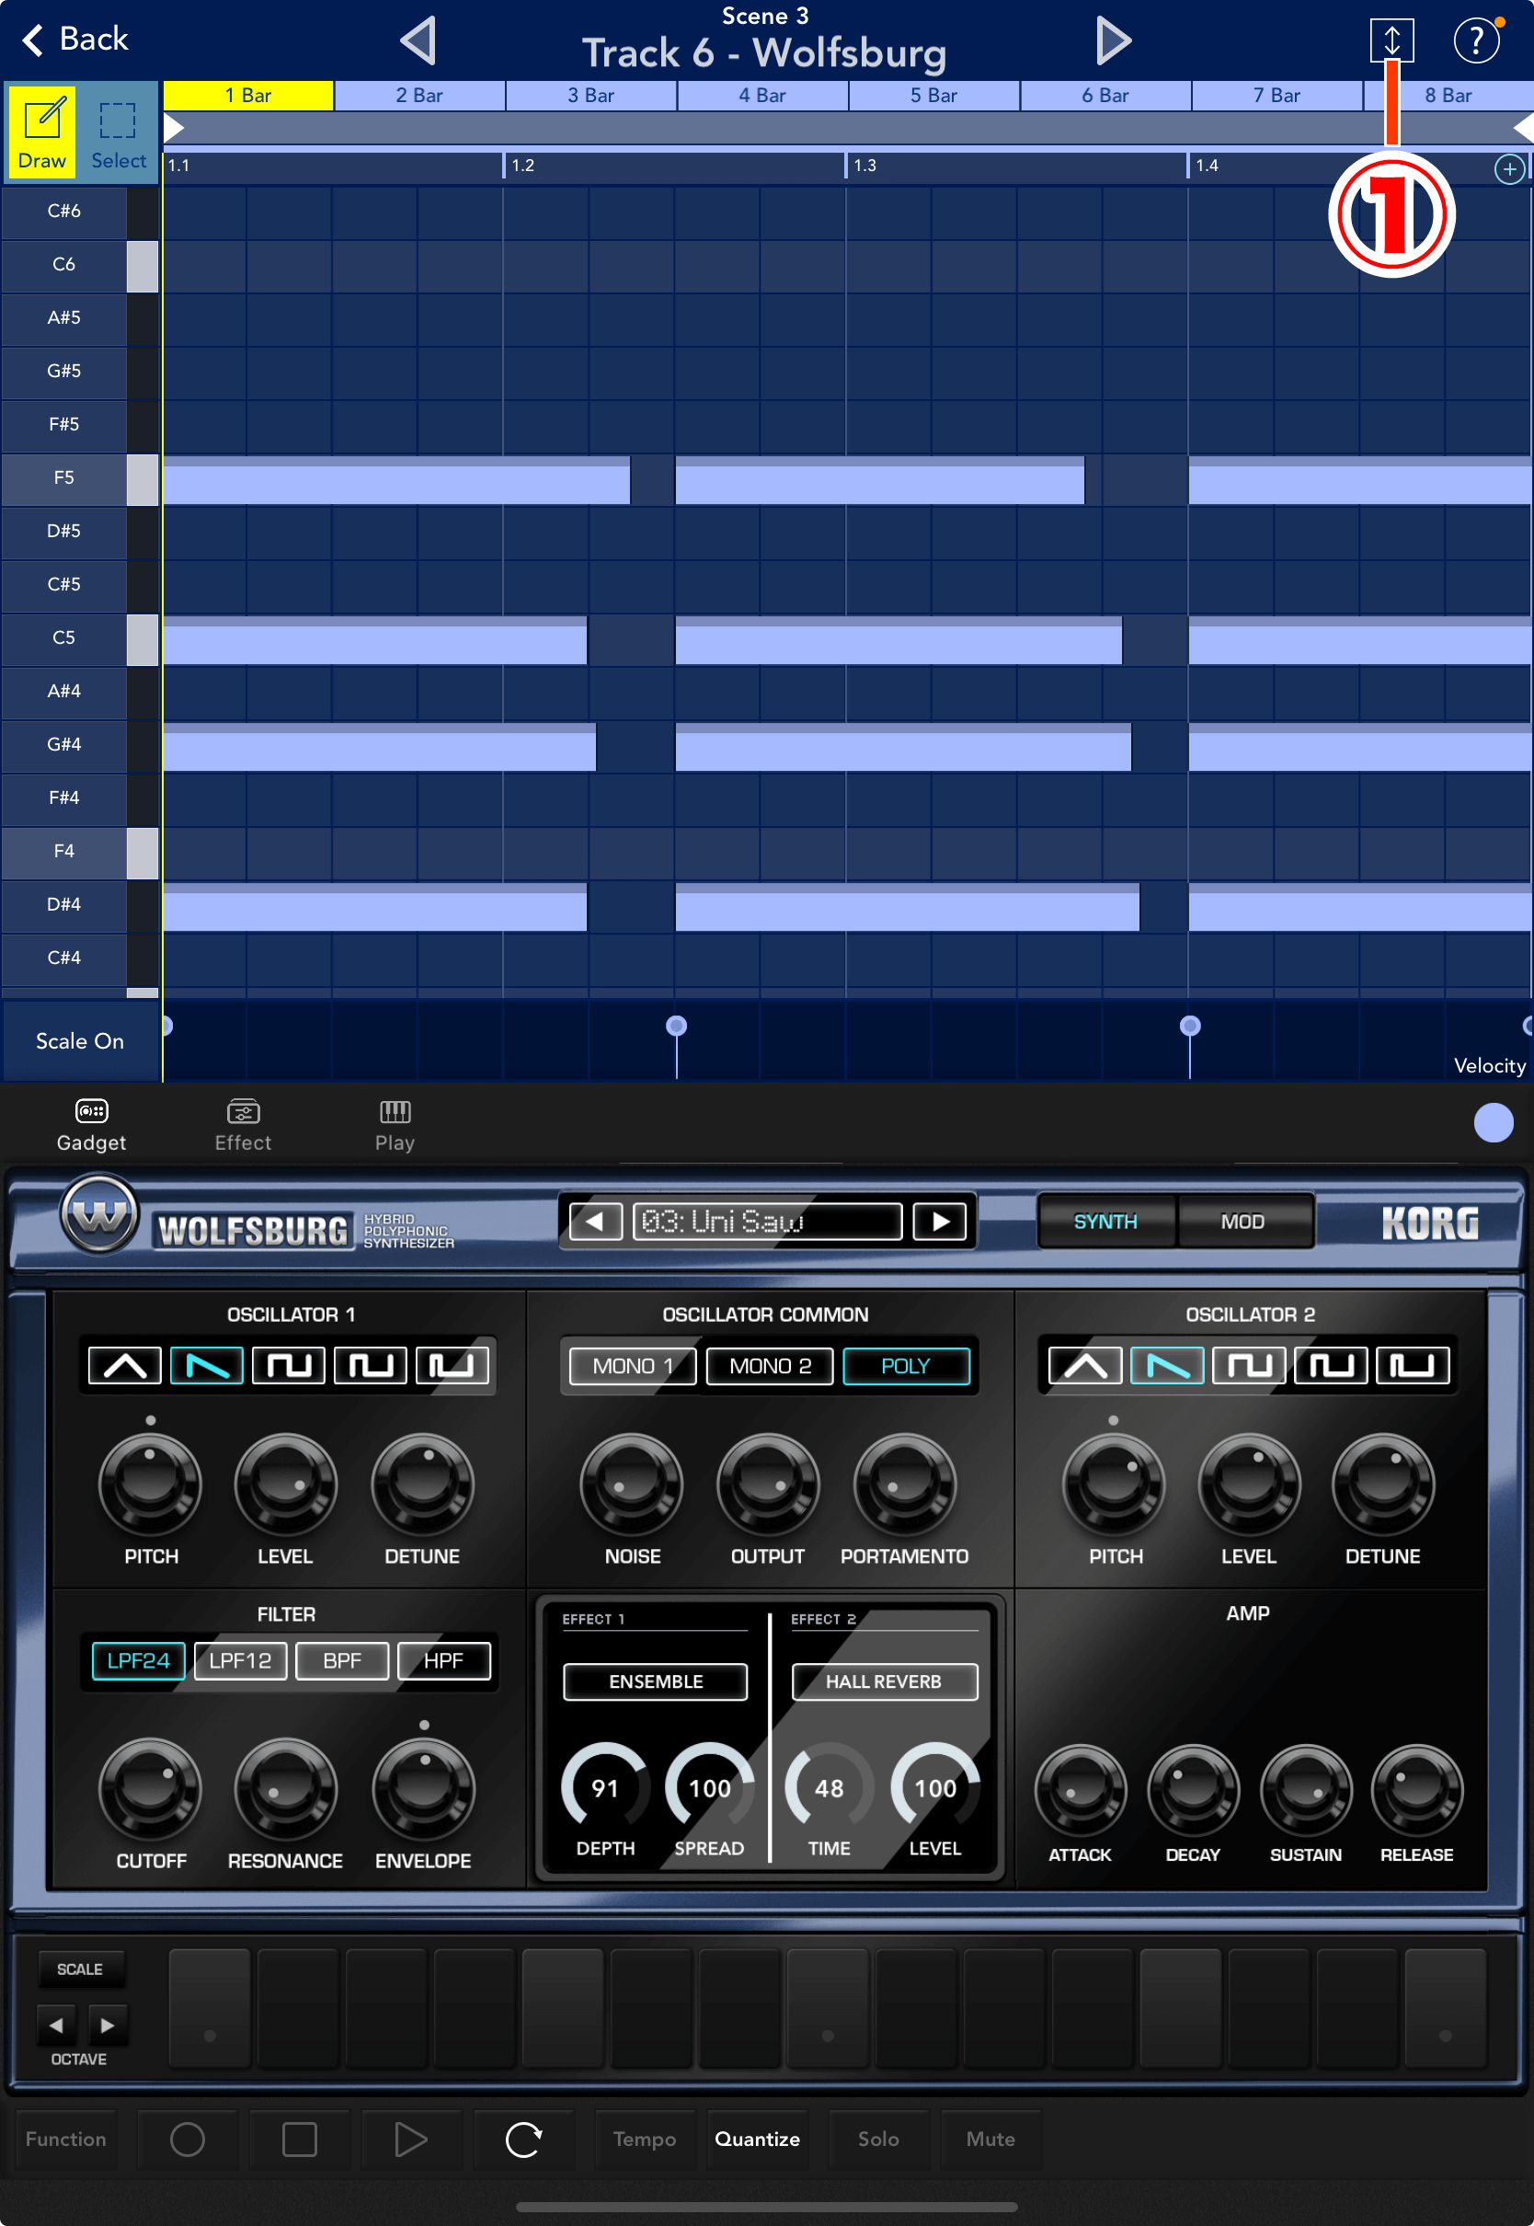This screenshot has width=1534, height=2226.
Task: Adjust the RESONANCE knob
Action: click(285, 1789)
